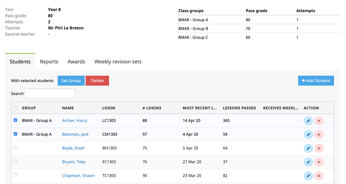Sort table by Name column header
346x184 pixels.
coord(68,108)
